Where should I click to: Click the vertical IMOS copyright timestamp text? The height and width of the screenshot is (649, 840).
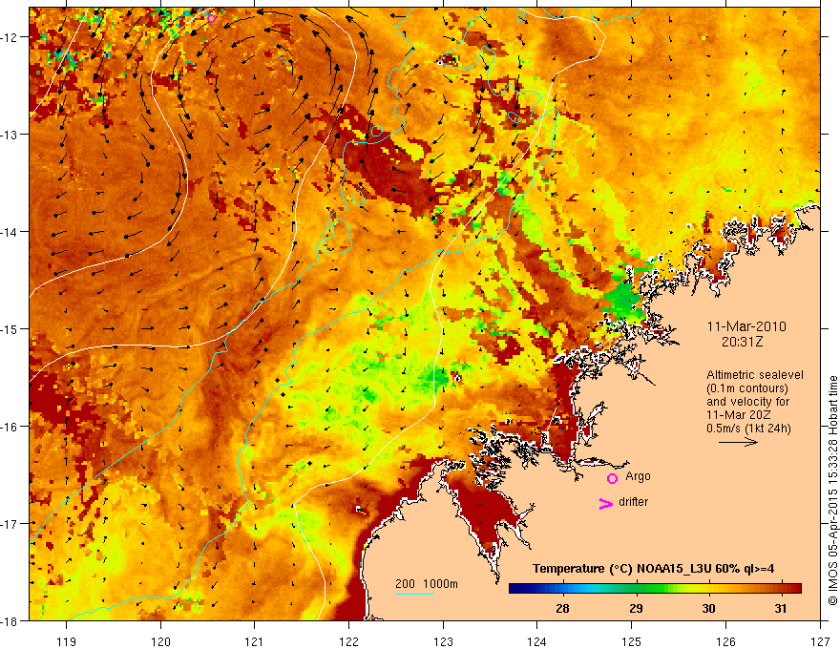point(832,491)
